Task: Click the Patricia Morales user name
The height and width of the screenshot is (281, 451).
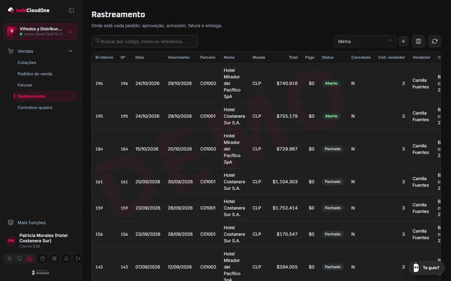Action: 44,238
